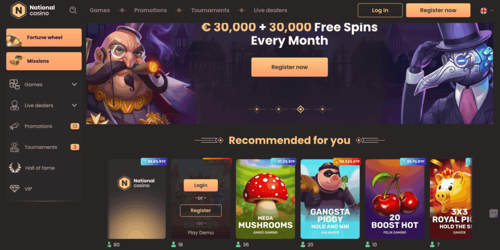Click Register now on the banner
The image size is (500, 250).
click(290, 67)
